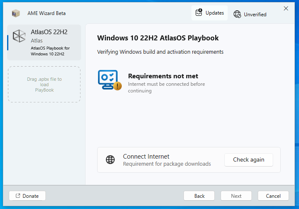Click the Unverified globe icon
Viewport: 299px width, 209px height.
[237, 14]
